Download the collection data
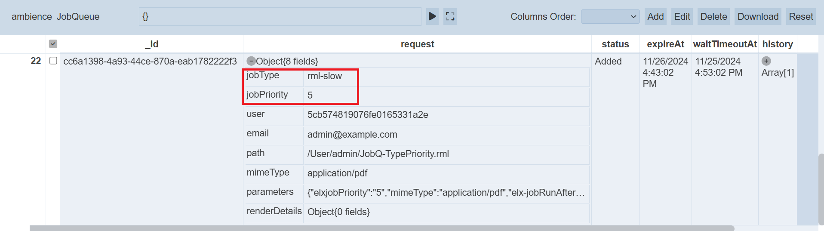This screenshot has height=231, width=824. (757, 17)
